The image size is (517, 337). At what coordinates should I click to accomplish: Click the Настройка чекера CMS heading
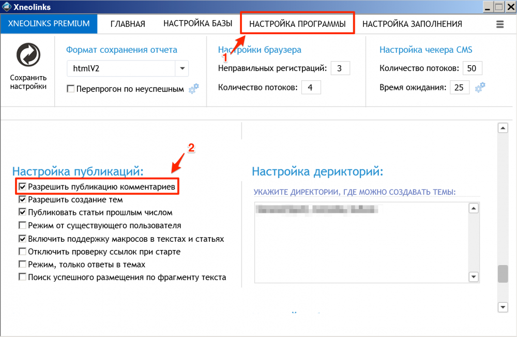coord(425,50)
